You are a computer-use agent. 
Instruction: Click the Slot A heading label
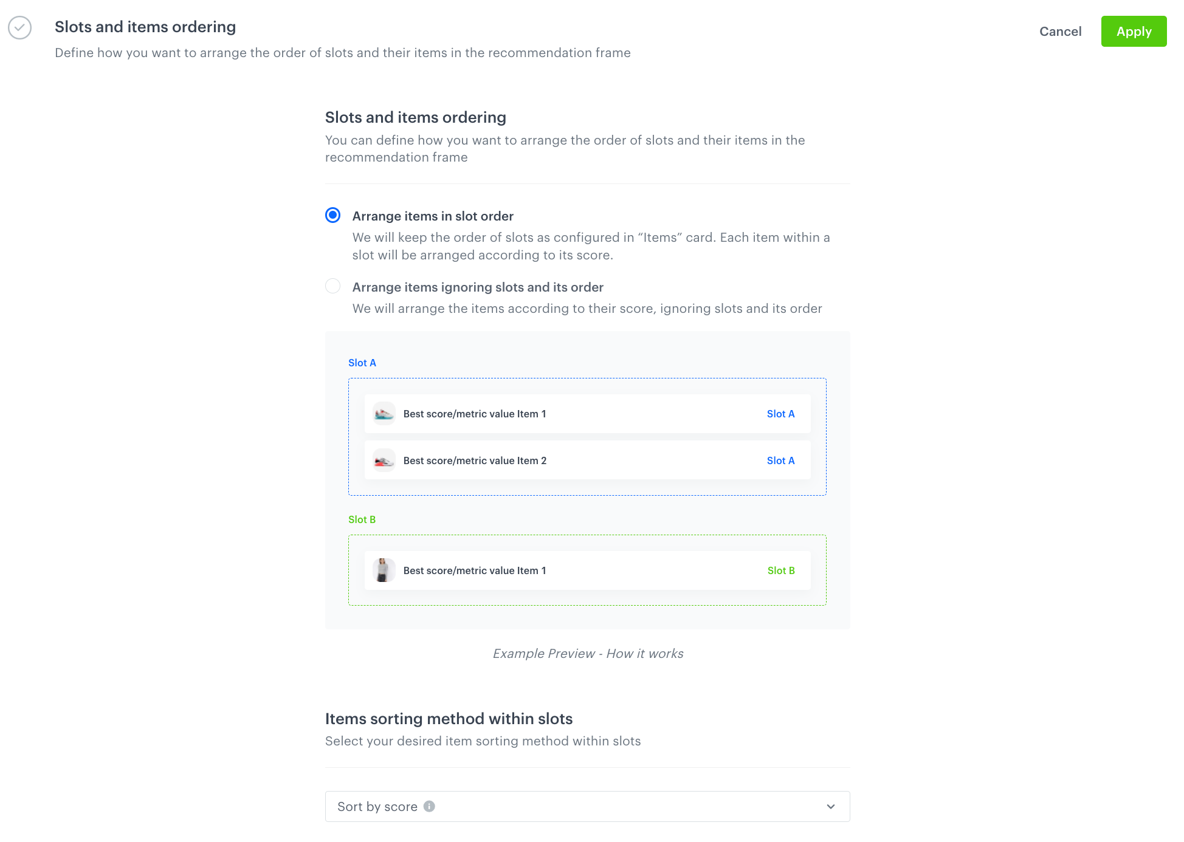click(362, 363)
